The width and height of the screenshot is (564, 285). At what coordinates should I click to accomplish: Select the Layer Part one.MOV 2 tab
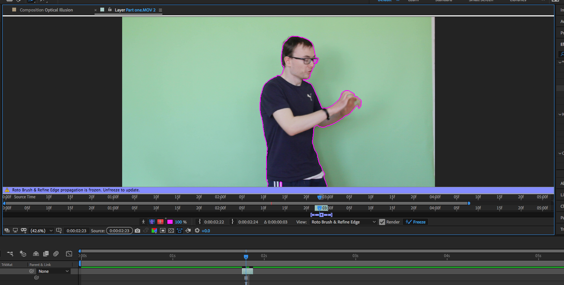tap(135, 10)
